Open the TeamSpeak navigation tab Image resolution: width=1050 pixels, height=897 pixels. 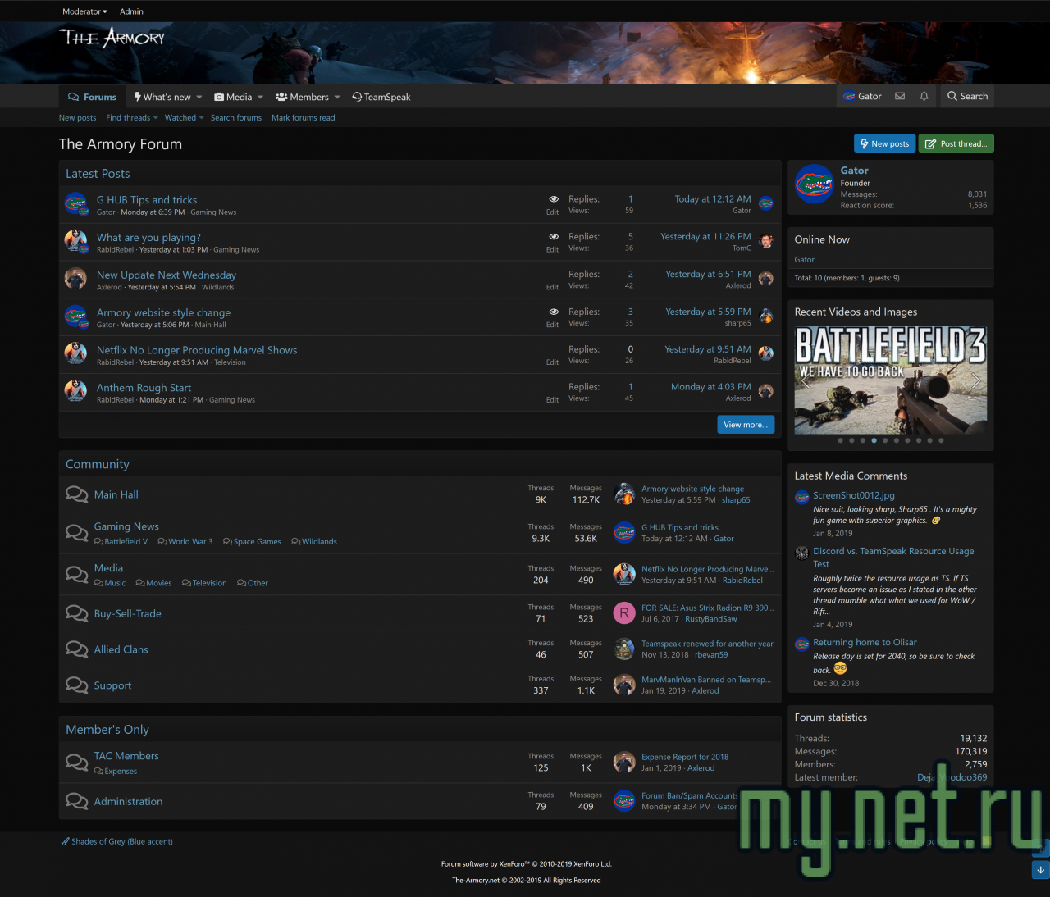(x=381, y=97)
